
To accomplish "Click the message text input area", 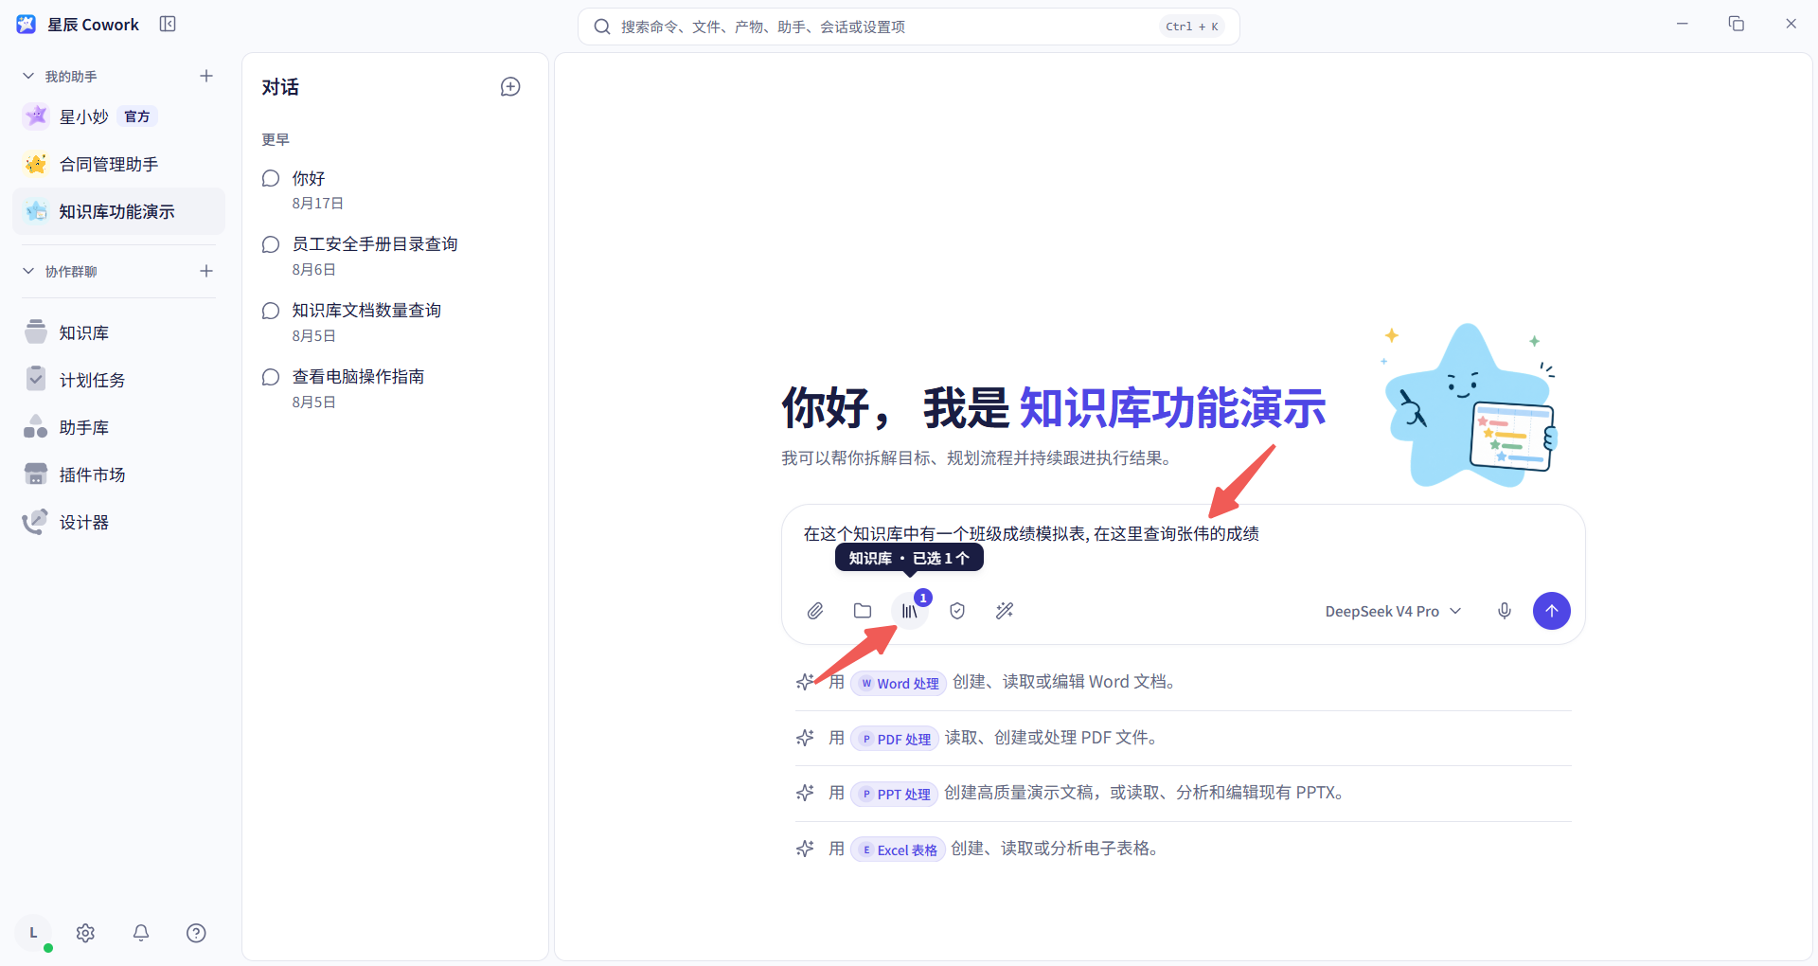I will 1184,534.
